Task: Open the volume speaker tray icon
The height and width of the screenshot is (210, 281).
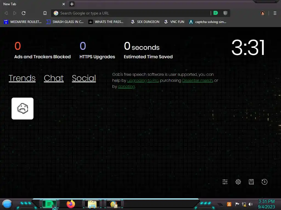Action: tap(251, 204)
